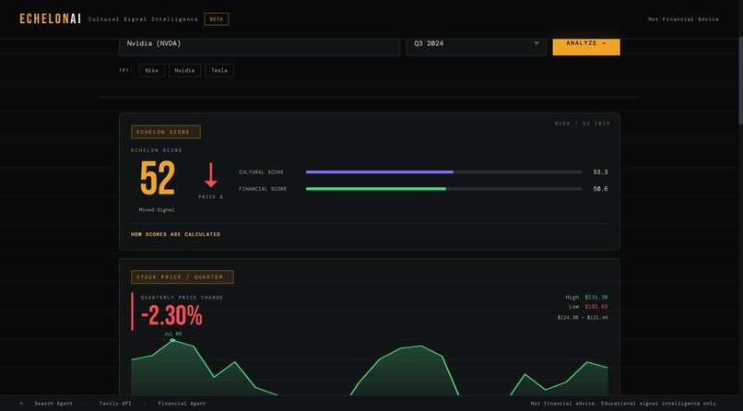
Task: Click Tavily API in the footer
Action: tap(115, 404)
